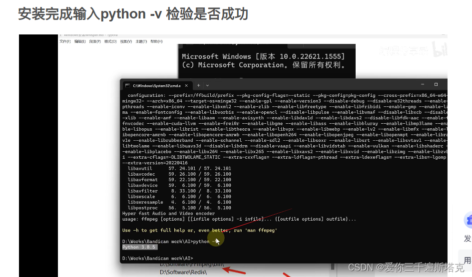Click the Use -h to get full help line
472x277 pixels.
[x=200, y=231]
